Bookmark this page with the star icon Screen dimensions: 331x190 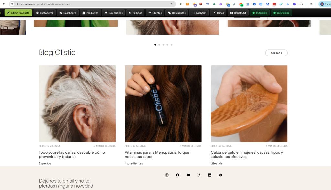tap(171, 4)
